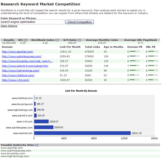Click the R/S Ratio help question mark
Image resolution: width=162 pixels, height=159 pixels.
click(x=79, y=40)
